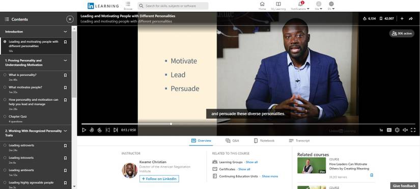Click the magnifier icon in search bar
Viewport: 420px width, 189px height.
point(141,6)
